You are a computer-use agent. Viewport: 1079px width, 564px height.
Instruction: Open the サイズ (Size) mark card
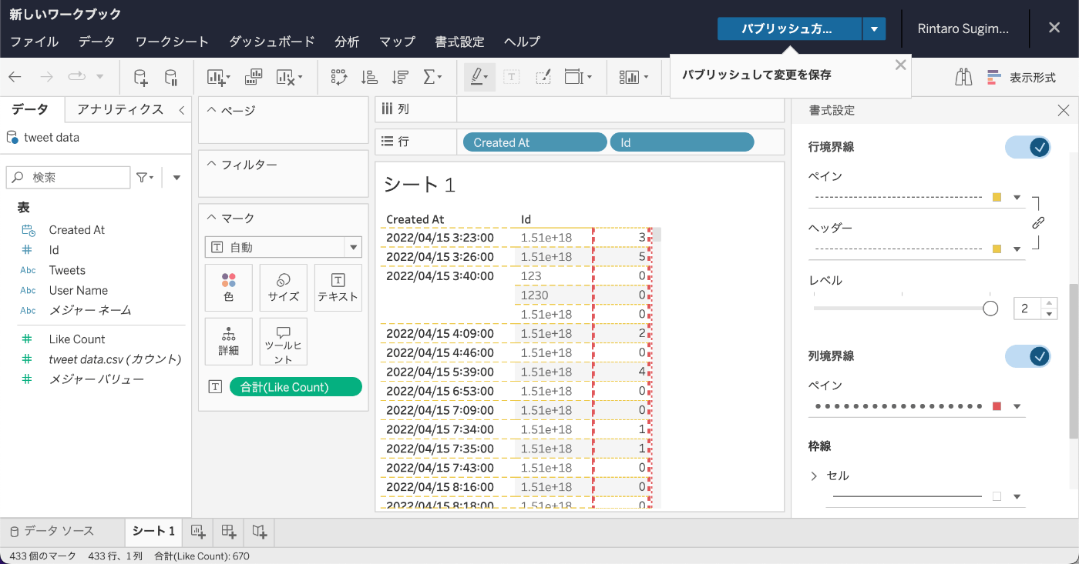tap(284, 288)
